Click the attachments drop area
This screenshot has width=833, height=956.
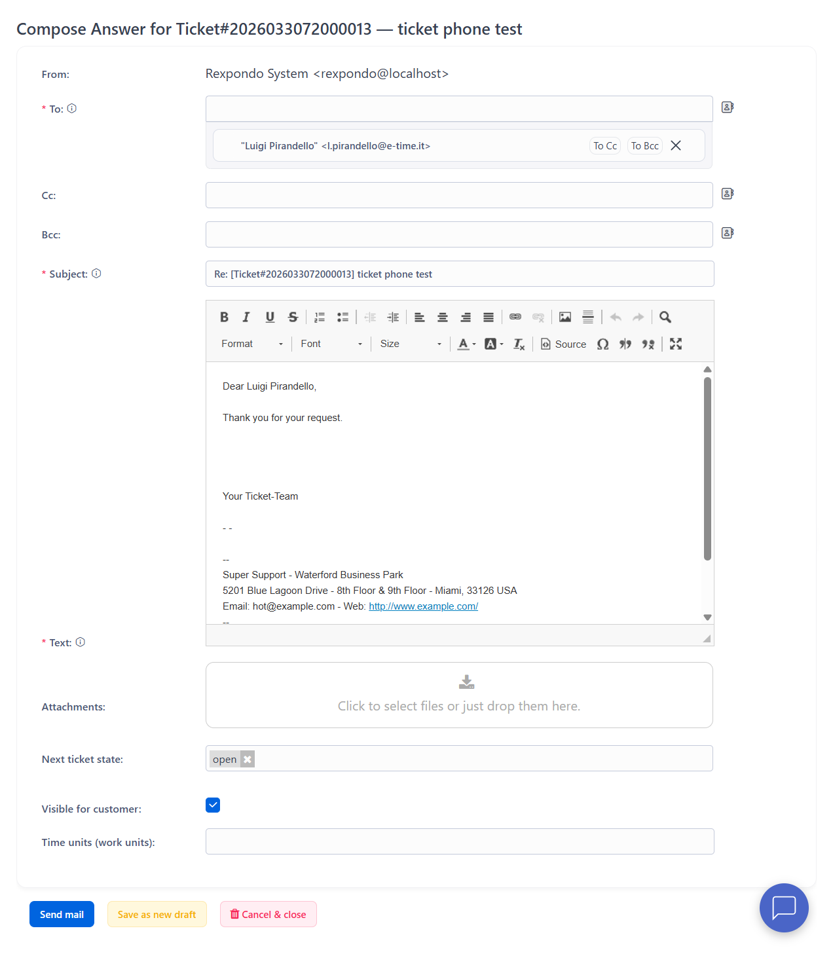tap(459, 695)
